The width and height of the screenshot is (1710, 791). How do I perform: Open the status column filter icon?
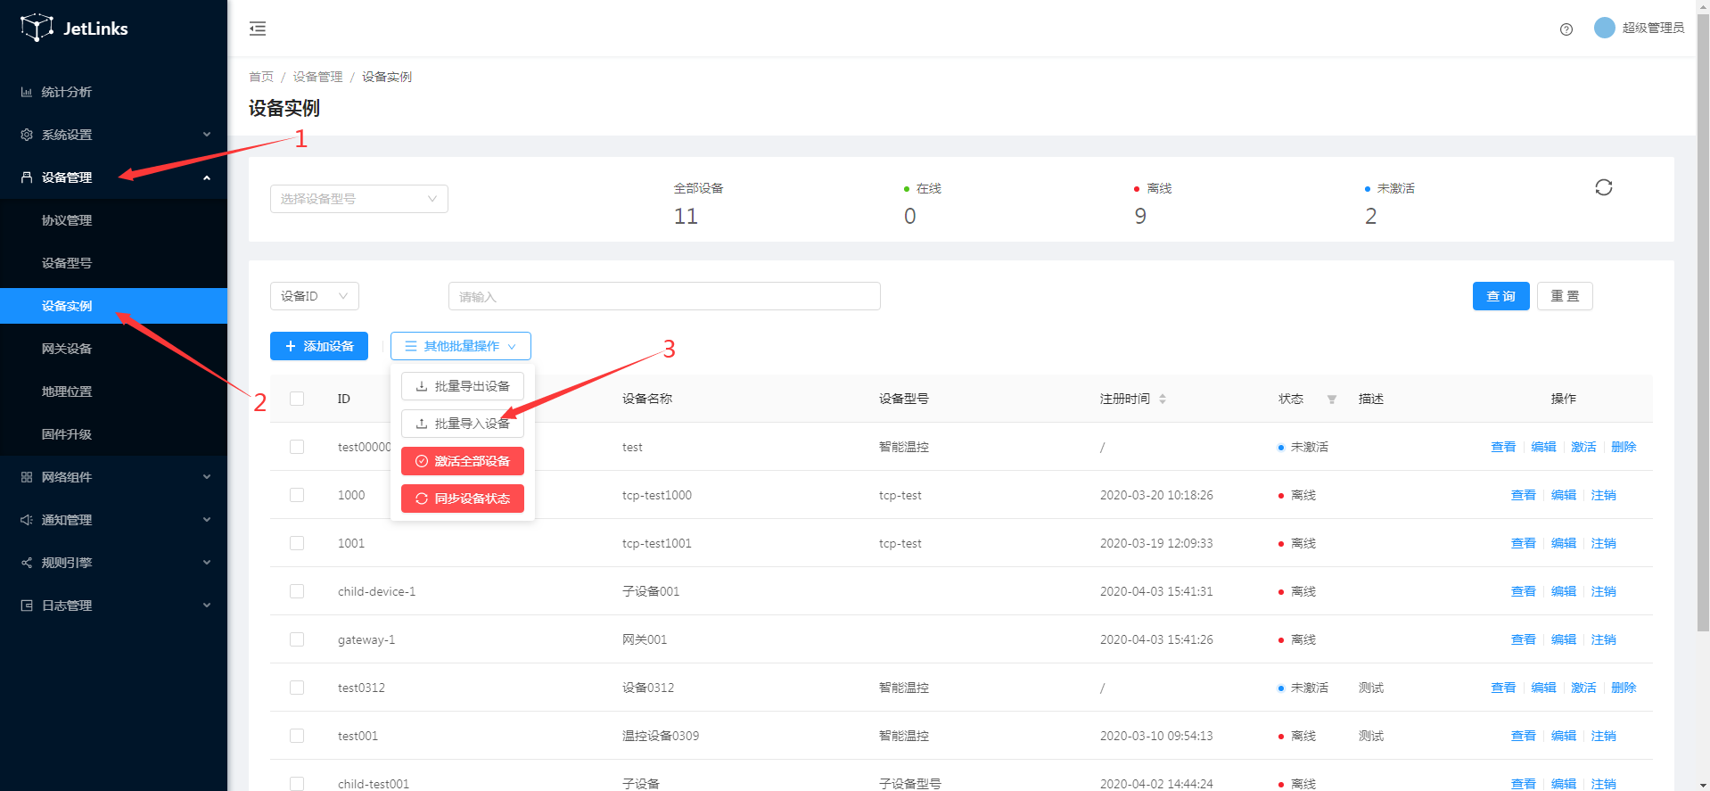[1331, 400]
